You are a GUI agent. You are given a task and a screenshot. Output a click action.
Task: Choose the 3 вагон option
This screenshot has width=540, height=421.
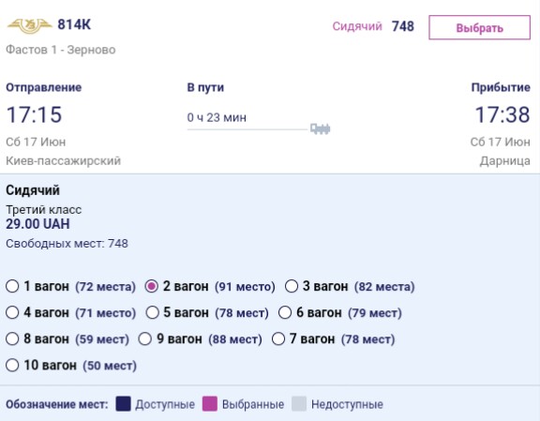[x=292, y=286]
